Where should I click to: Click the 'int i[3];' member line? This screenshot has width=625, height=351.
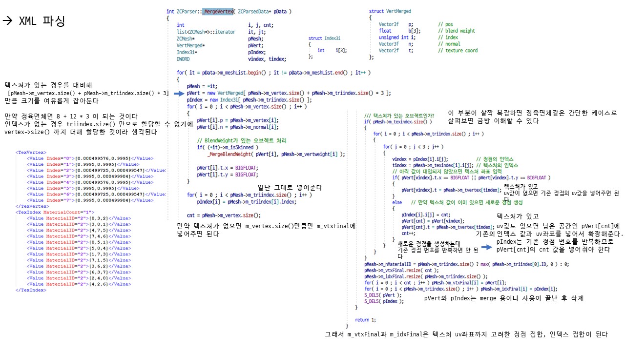(332, 50)
